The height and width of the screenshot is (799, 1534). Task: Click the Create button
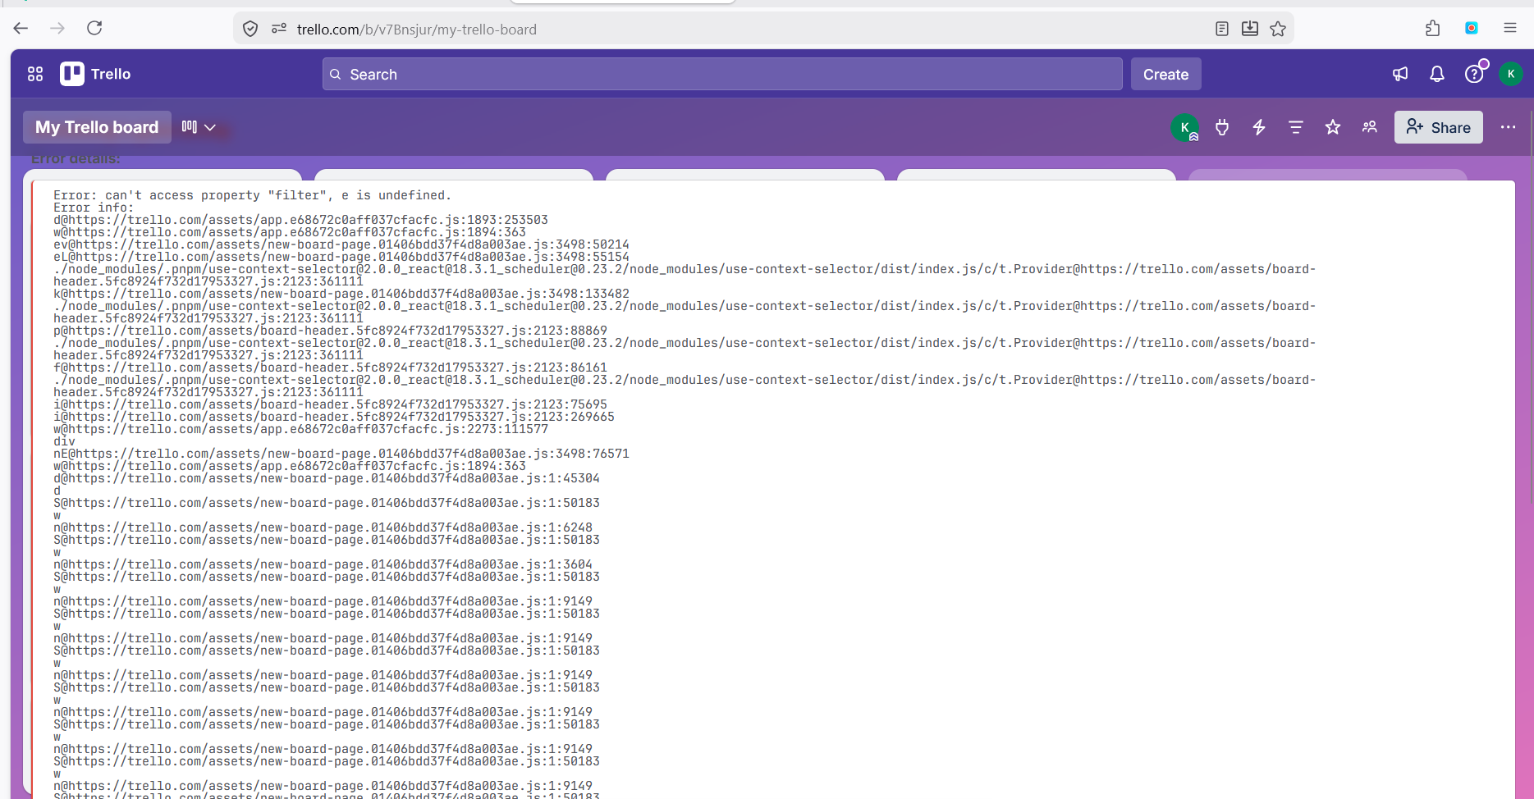(x=1166, y=74)
